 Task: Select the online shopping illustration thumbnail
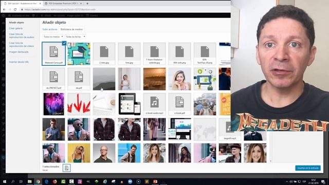tap(205, 79)
